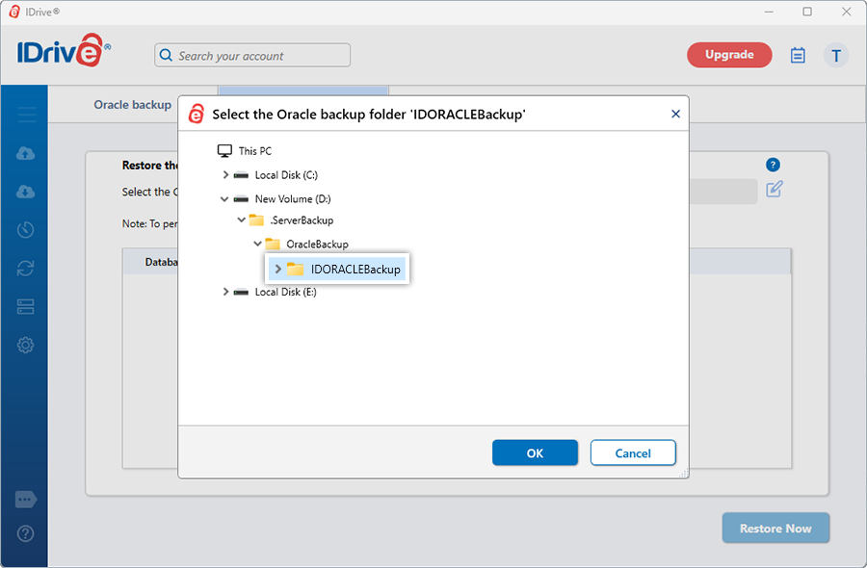This screenshot has height=568, width=867.
Task: Open the activity log clipboard icon
Action: (798, 55)
